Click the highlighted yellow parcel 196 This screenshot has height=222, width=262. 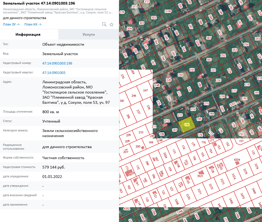coord(186,125)
